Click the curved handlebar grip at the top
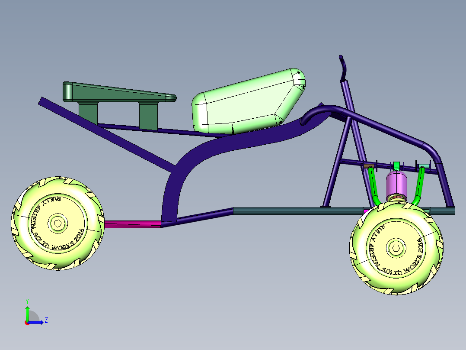The image size is (466, 350). (343, 68)
